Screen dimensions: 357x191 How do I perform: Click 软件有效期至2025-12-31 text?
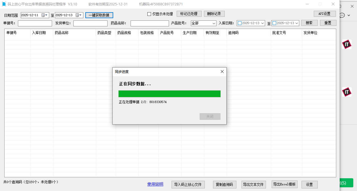108,4
